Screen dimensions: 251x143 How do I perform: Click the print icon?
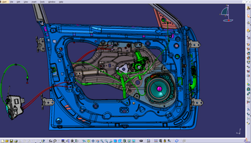(x=16, y=141)
